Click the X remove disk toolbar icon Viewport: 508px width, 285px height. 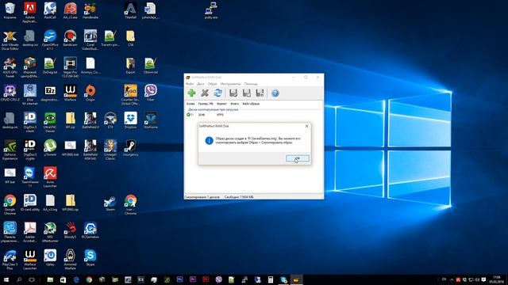coord(205,93)
